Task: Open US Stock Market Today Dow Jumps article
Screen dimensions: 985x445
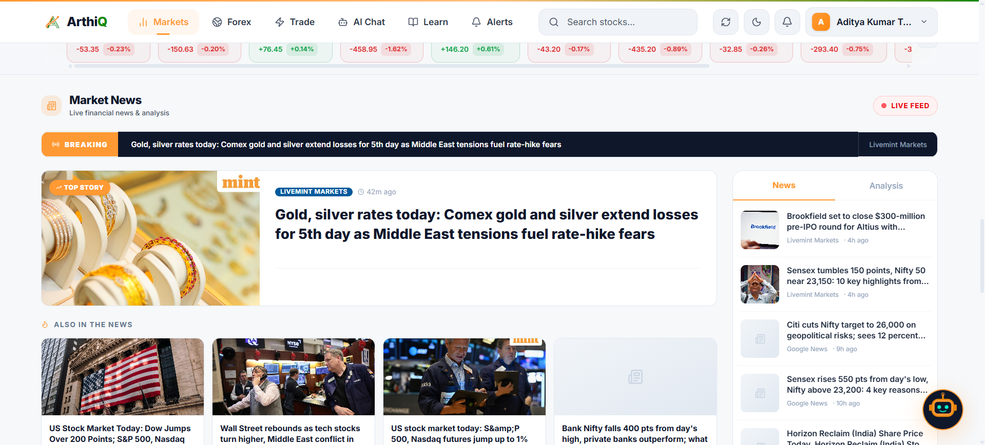Action: 120,434
